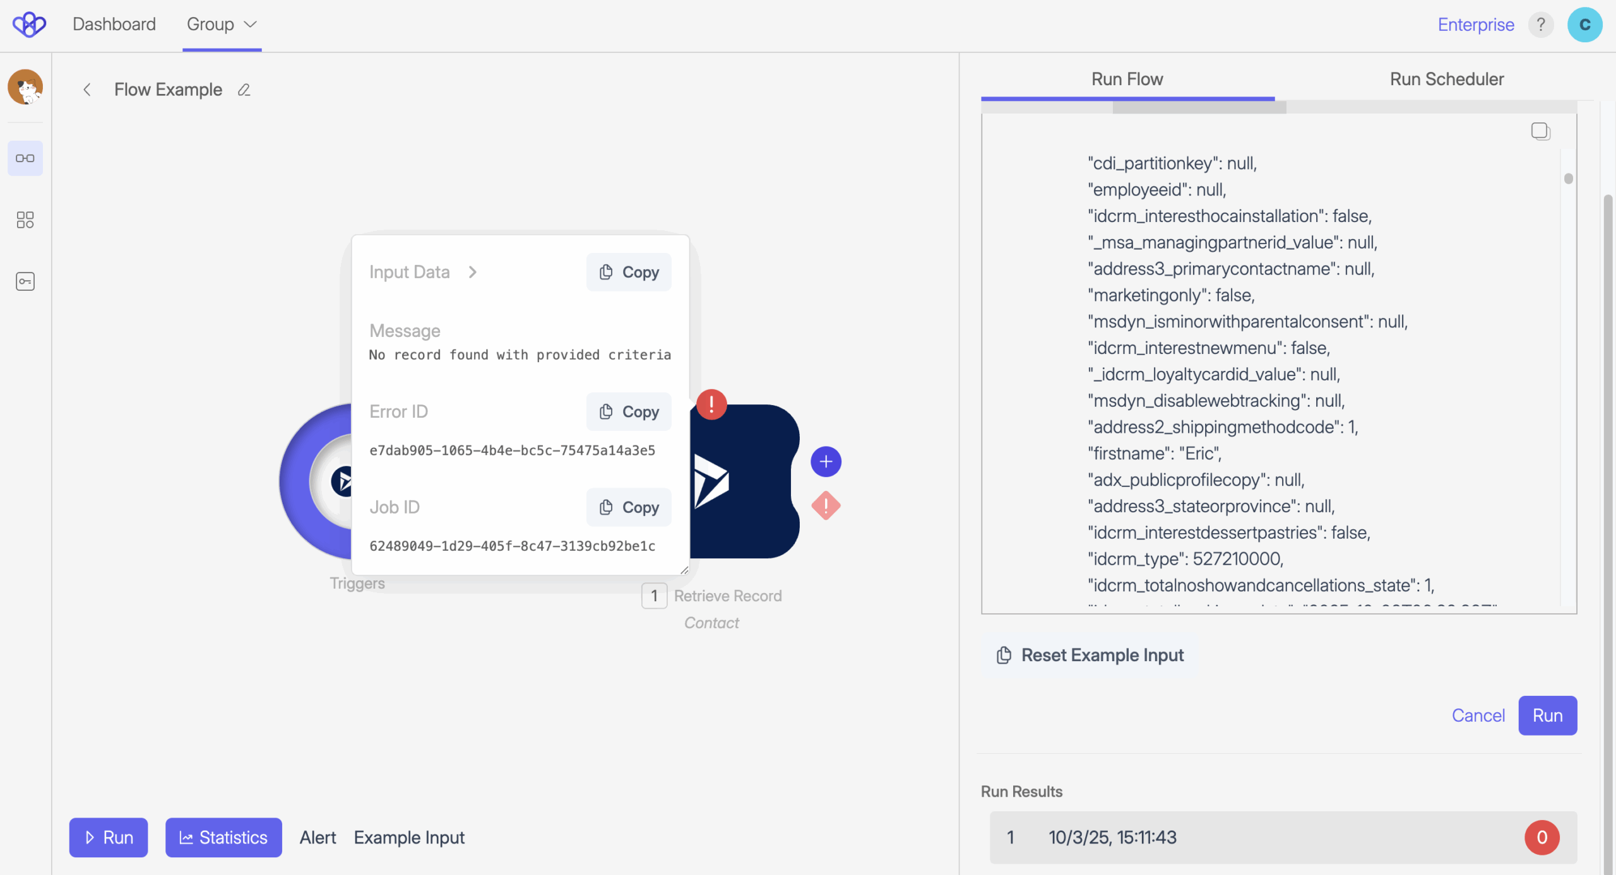Open help via question mark icon

(x=1541, y=25)
